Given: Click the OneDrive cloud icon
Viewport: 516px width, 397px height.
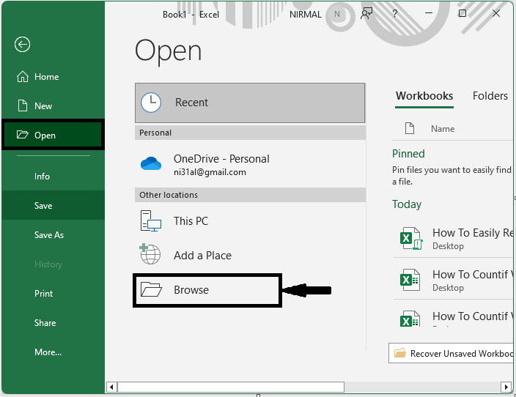Looking at the screenshot, I should 151,163.
